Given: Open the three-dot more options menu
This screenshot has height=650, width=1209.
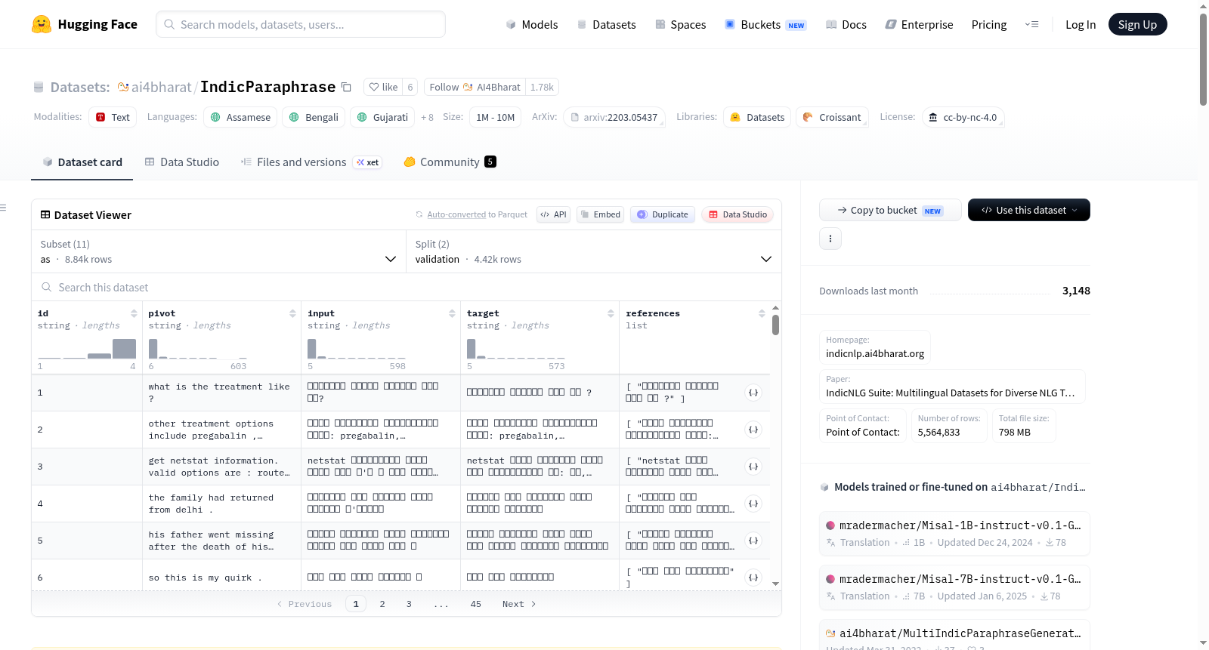Looking at the screenshot, I should [830, 239].
